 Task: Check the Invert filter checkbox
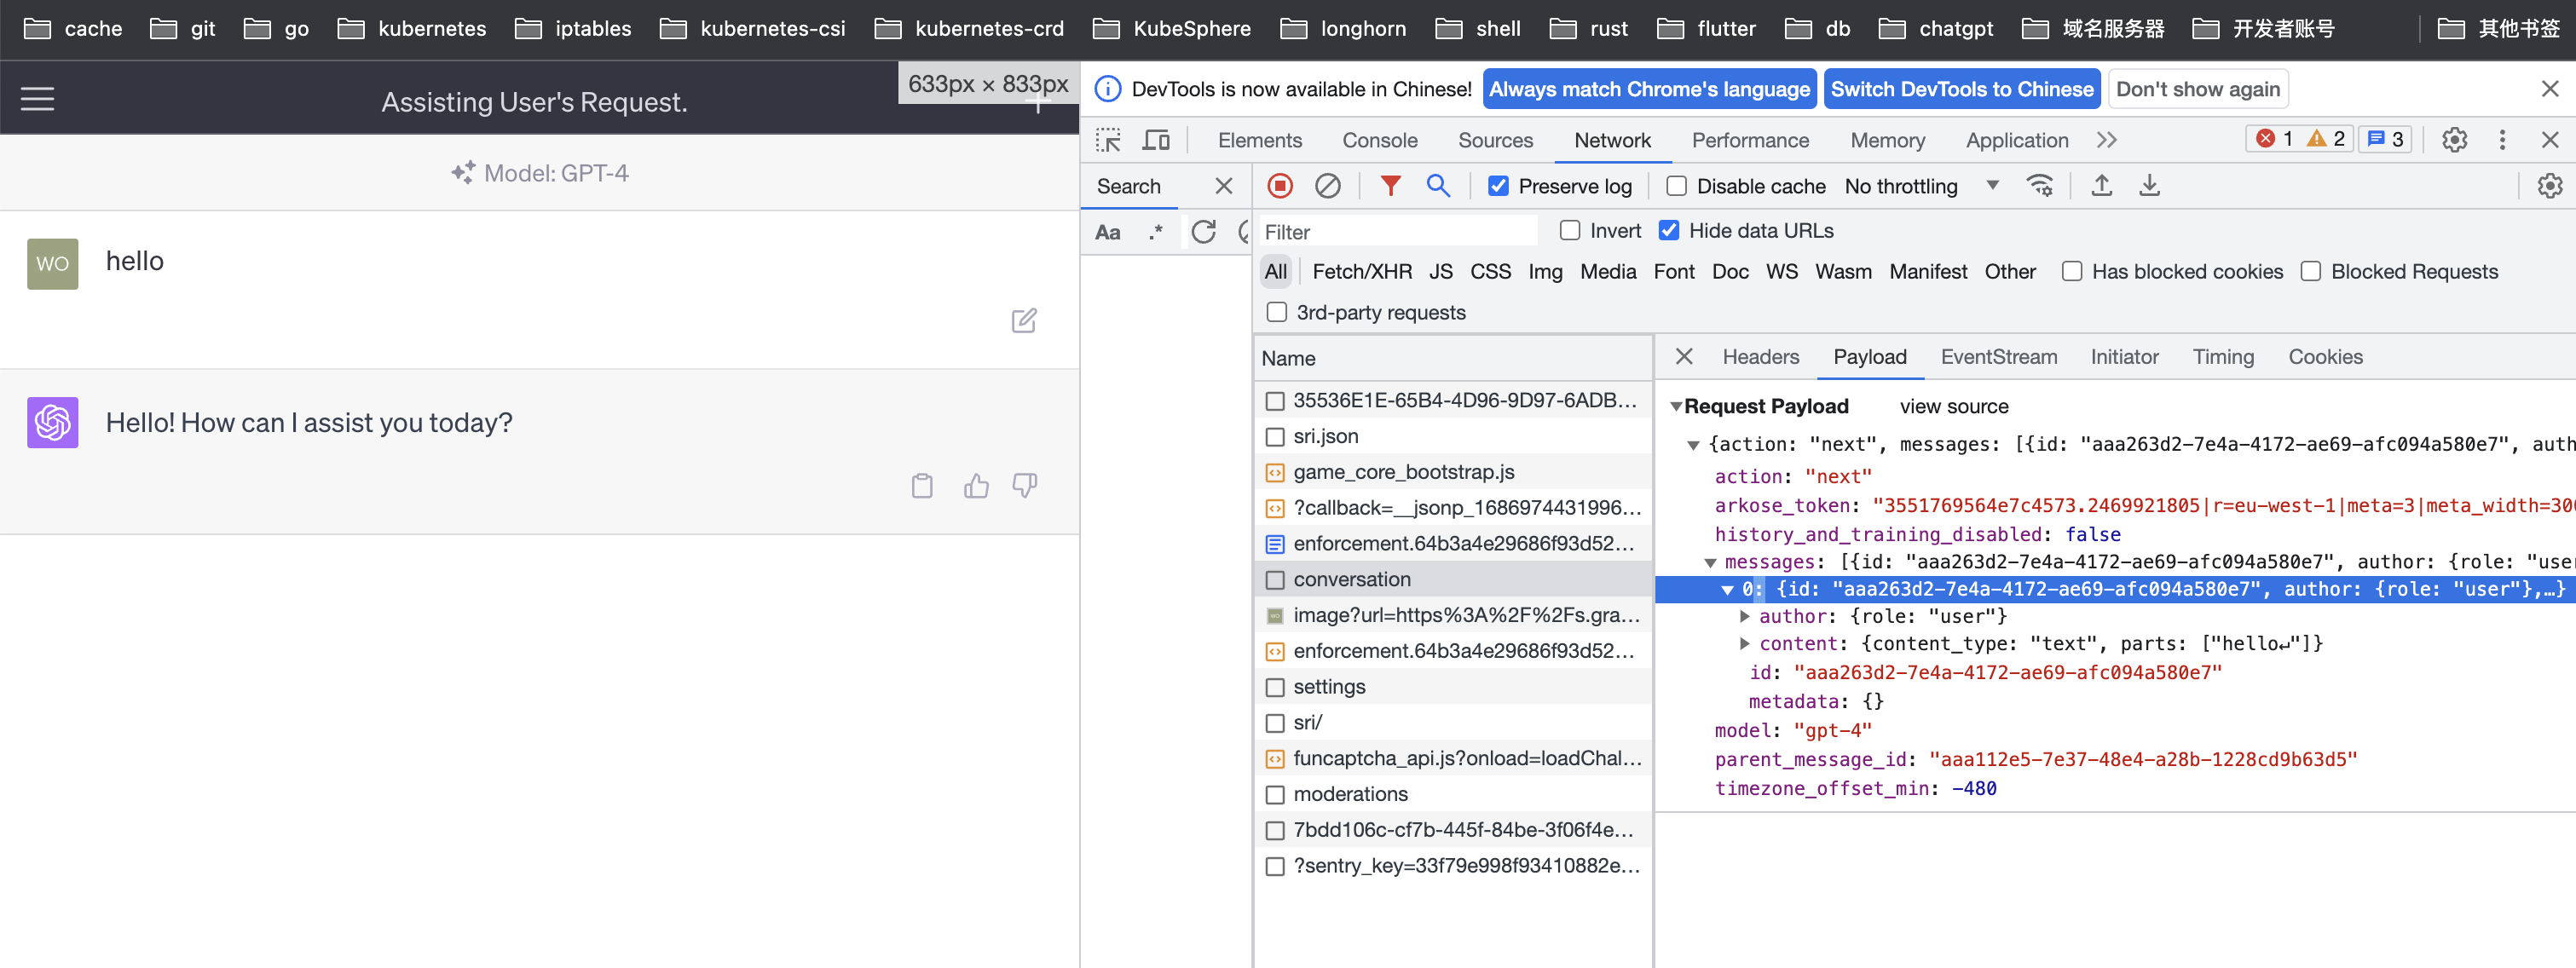tap(1570, 231)
